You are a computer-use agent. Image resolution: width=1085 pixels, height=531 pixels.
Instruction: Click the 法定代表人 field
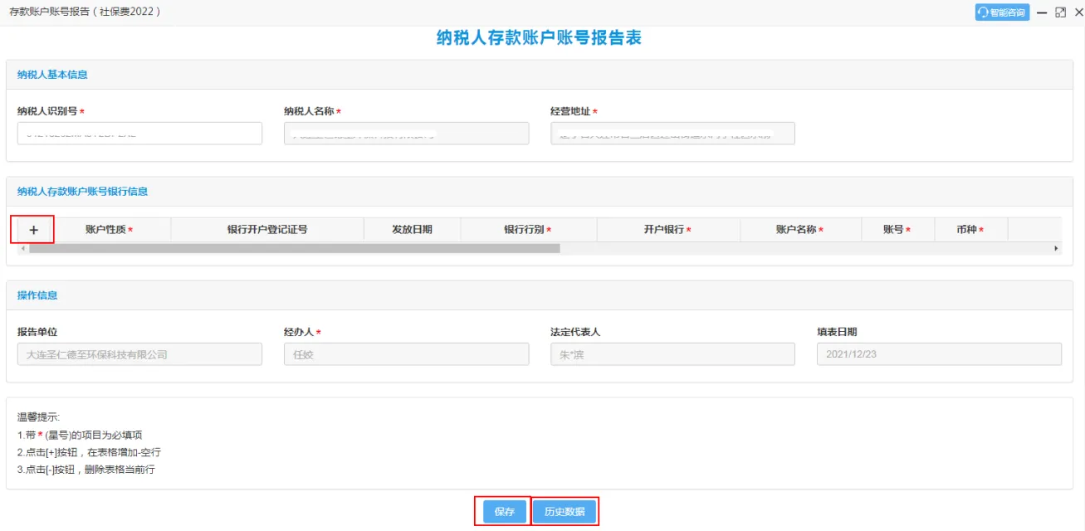(672, 354)
